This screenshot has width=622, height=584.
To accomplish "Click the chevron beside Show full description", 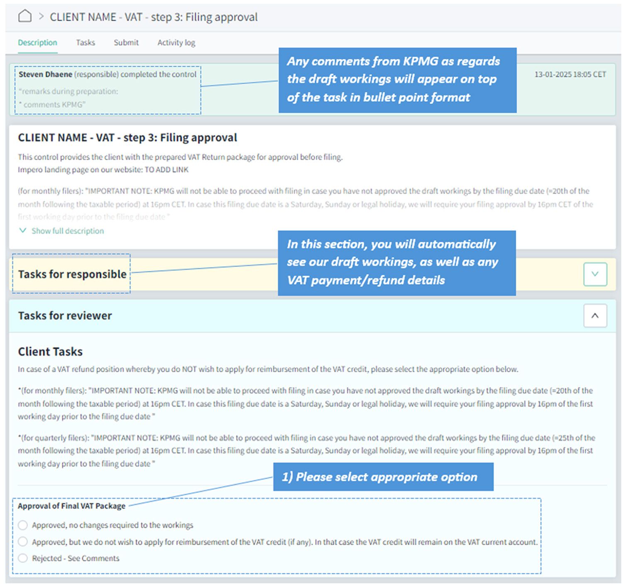I will coord(23,231).
